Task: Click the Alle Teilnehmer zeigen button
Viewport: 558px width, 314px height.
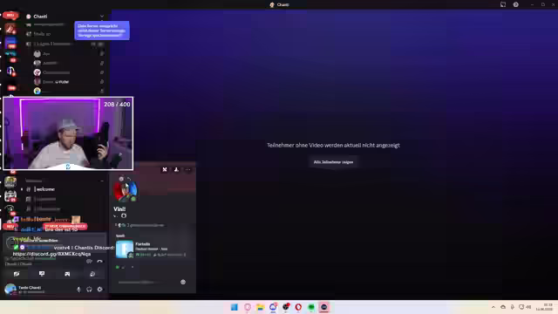Action: (x=333, y=162)
